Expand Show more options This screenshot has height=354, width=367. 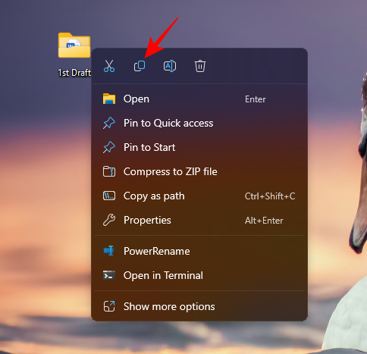coord(199,306)
